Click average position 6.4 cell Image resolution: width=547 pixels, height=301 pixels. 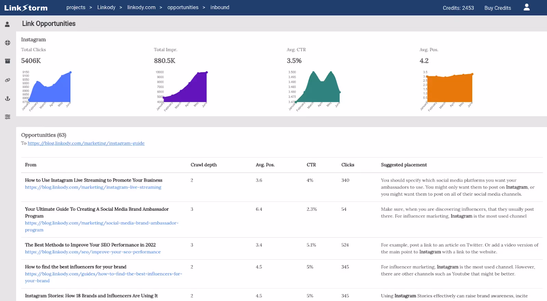click(259, 209)
